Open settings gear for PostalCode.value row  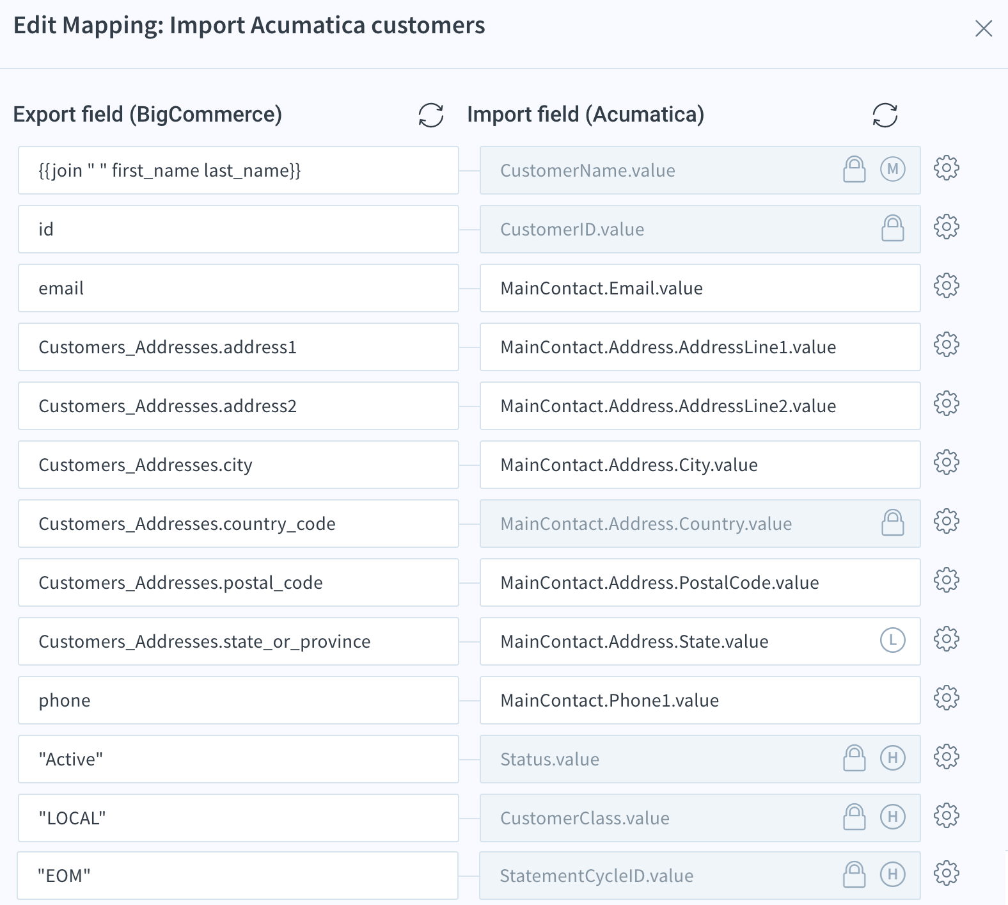tap(947, 580)
